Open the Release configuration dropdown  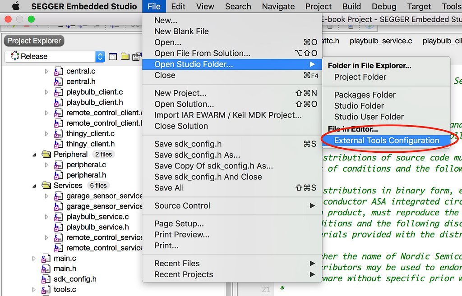[x=55, y=56]
